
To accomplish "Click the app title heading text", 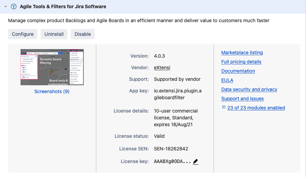I will click(x=63, y=6).
